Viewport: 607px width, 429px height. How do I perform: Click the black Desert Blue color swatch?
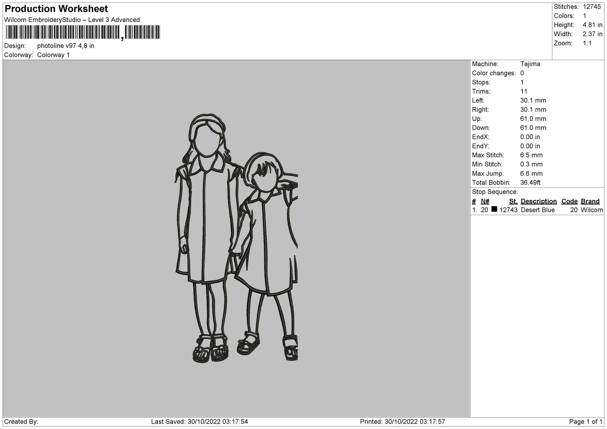coord(494,209)
